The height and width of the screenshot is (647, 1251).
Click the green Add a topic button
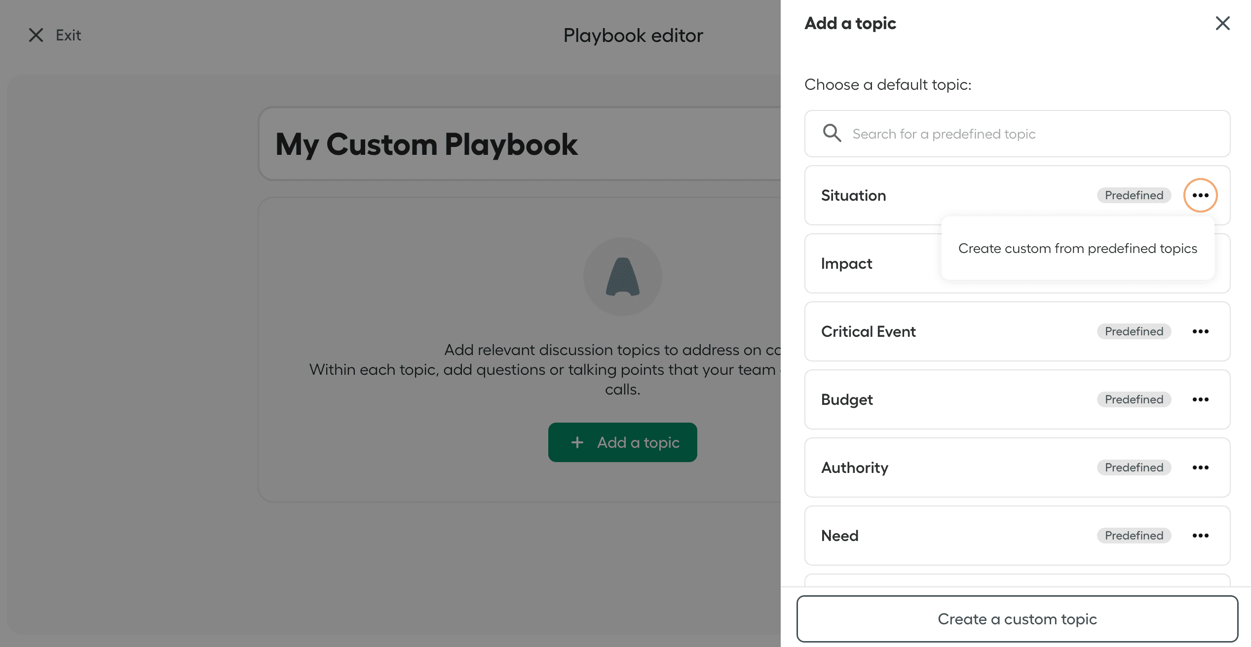(x=622, y=442)
